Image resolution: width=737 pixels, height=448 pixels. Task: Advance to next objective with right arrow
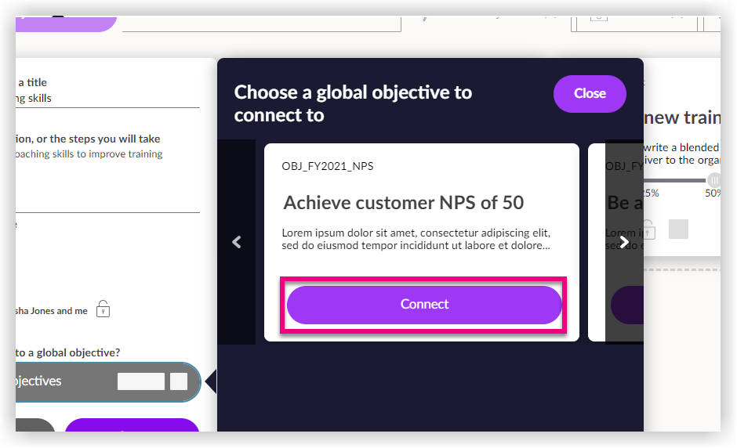pos(624,243)
